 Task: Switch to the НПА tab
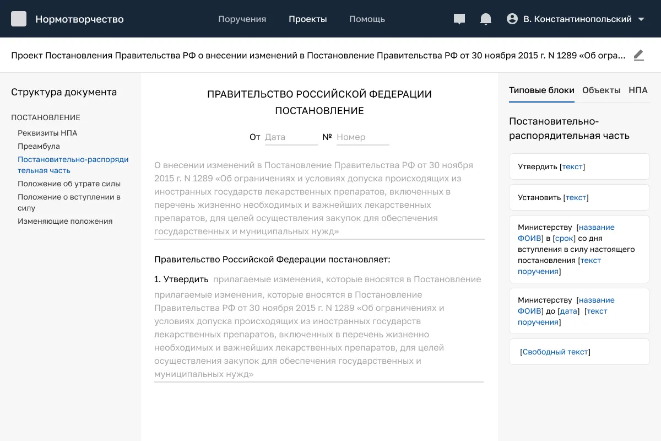point(638,90)
